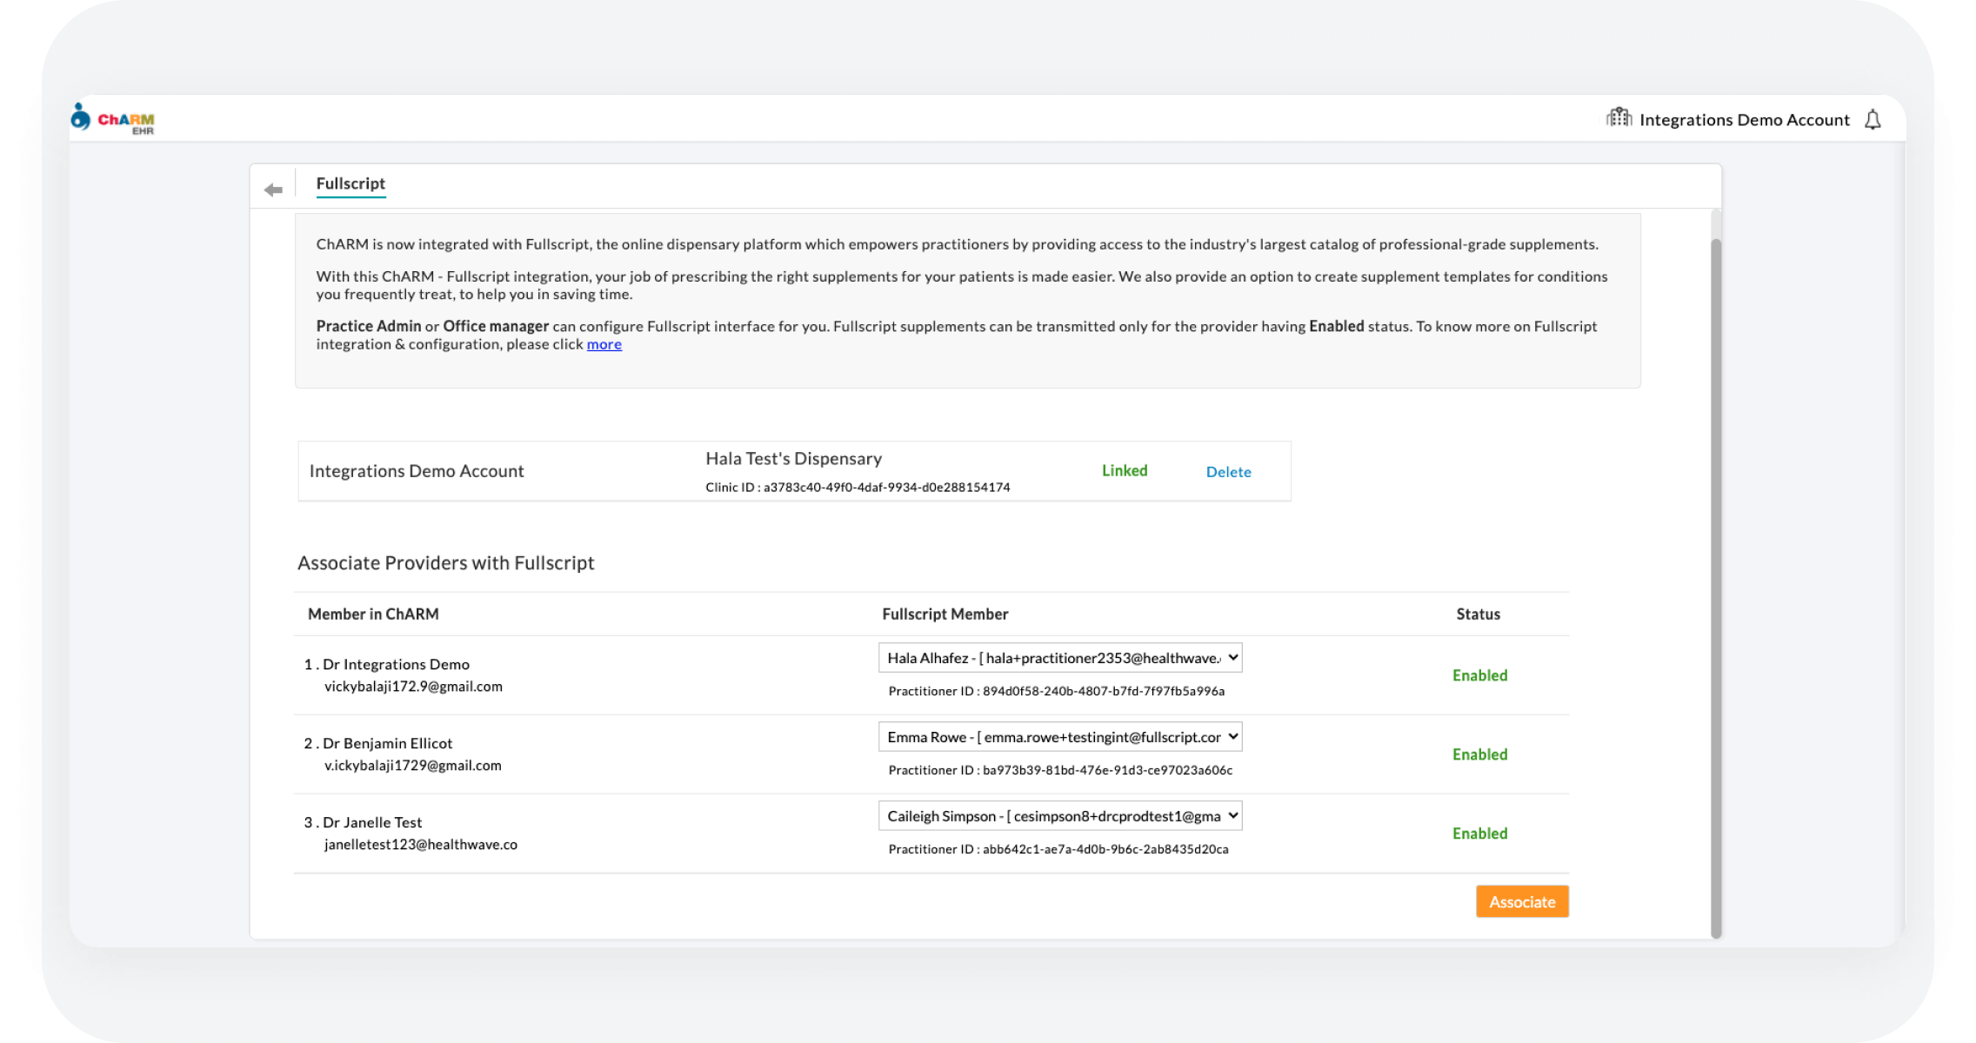Go back with the left arrow
Viewport: 1976px width, 1043px height.
pos(273,189)
